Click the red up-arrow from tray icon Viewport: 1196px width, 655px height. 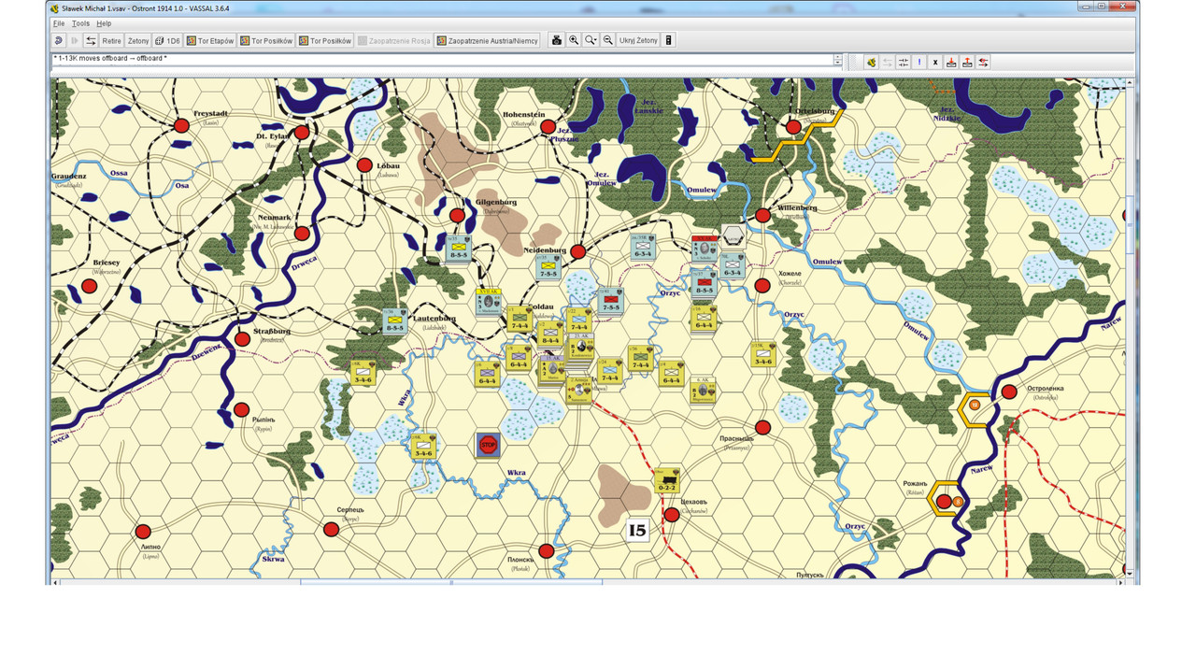coord(967,63)
